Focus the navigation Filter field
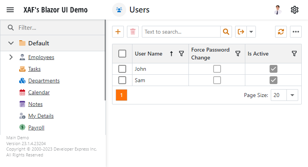308x167 pixels. pyautogui.click(x=61, y=28)
